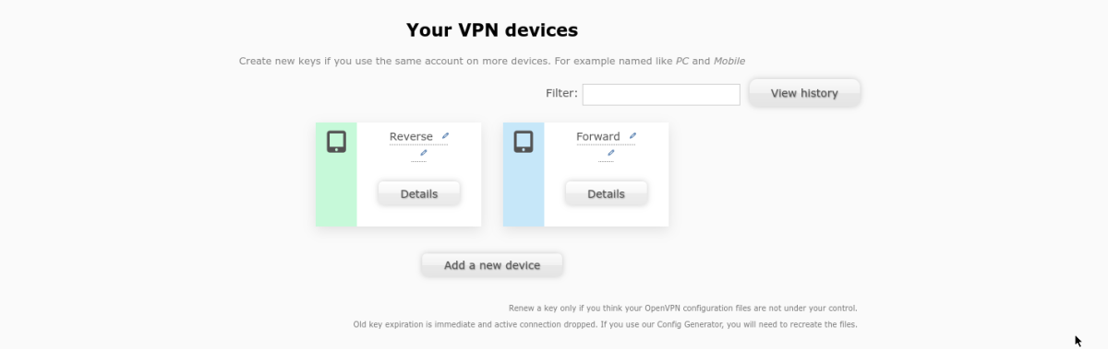Select the Reverse device name text
Viewport: 1108px width, 349px height.
(x=411, y=137)
